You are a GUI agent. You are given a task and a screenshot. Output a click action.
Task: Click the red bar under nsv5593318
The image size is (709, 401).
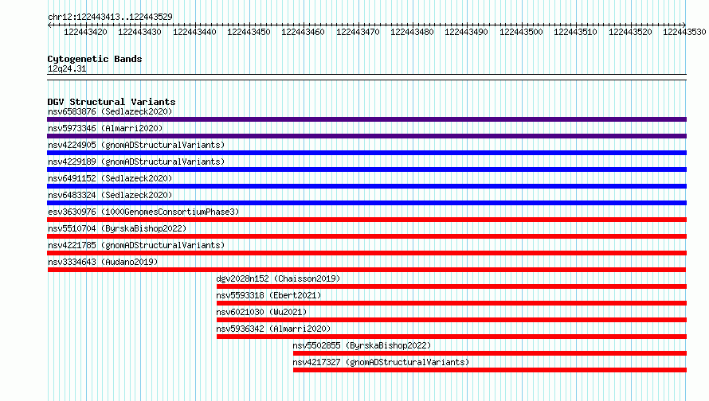point(452,303)
